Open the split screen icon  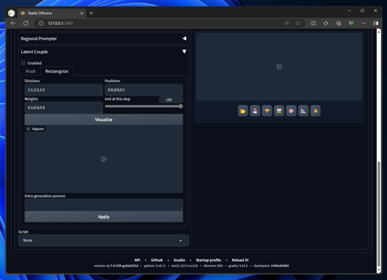coord(313,23)
